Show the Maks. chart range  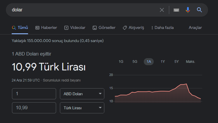[x=191, y=62]
